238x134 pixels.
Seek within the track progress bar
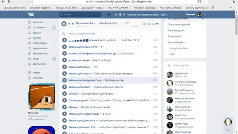103,26
